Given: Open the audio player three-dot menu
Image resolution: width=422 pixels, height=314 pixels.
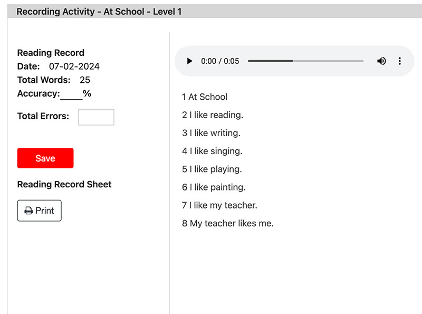Looking at the screenshot, I should 399,61.
